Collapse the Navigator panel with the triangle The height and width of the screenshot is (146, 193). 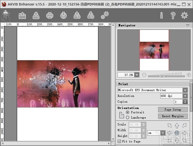point(188,25)
